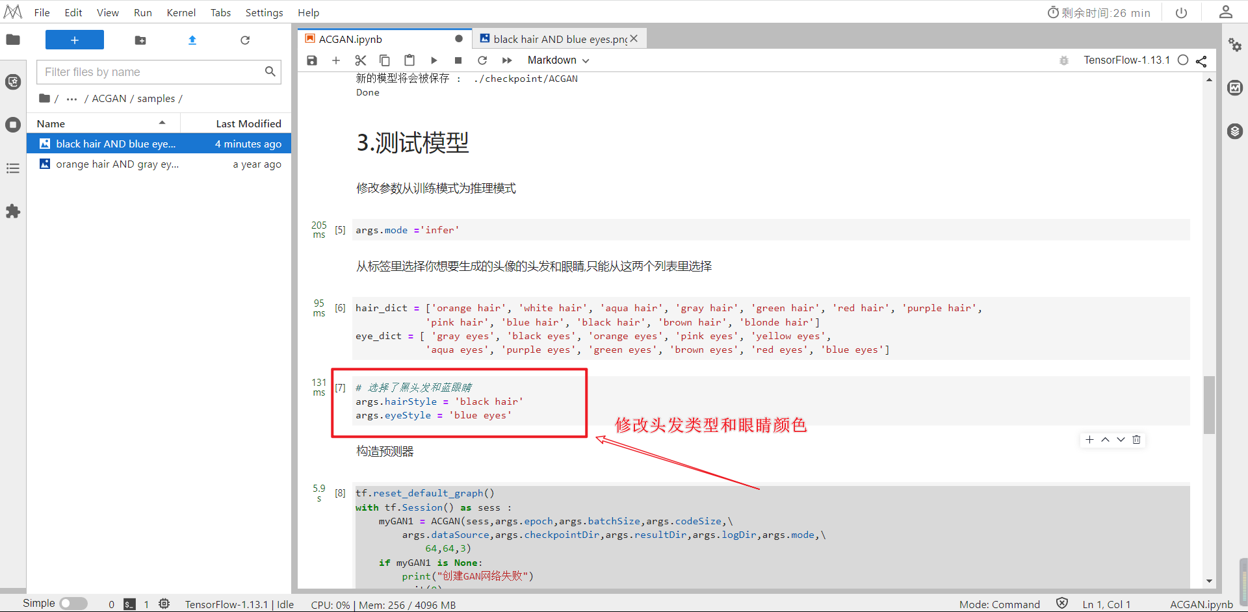Restart the kernel

(x=482, y=60)
